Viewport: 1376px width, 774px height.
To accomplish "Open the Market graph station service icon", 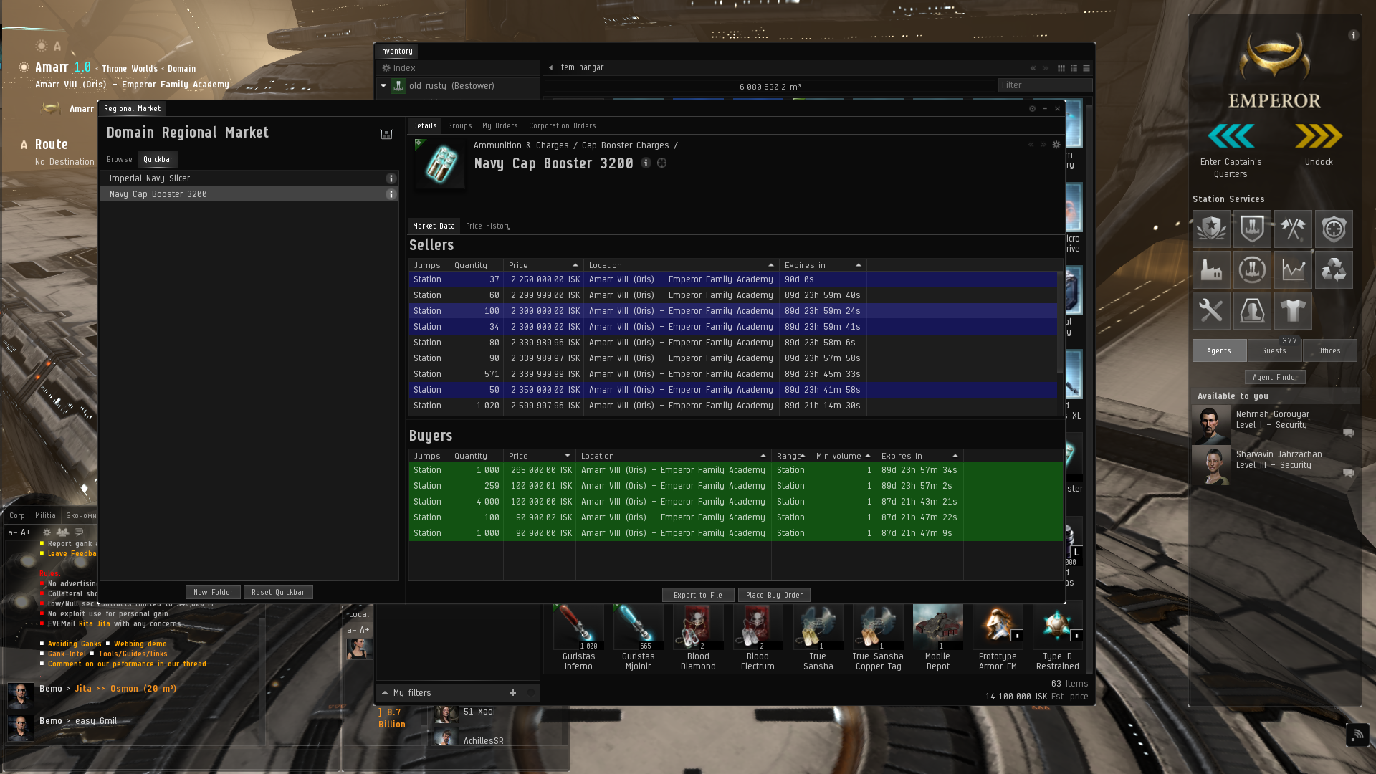I will coord(1293,269).
